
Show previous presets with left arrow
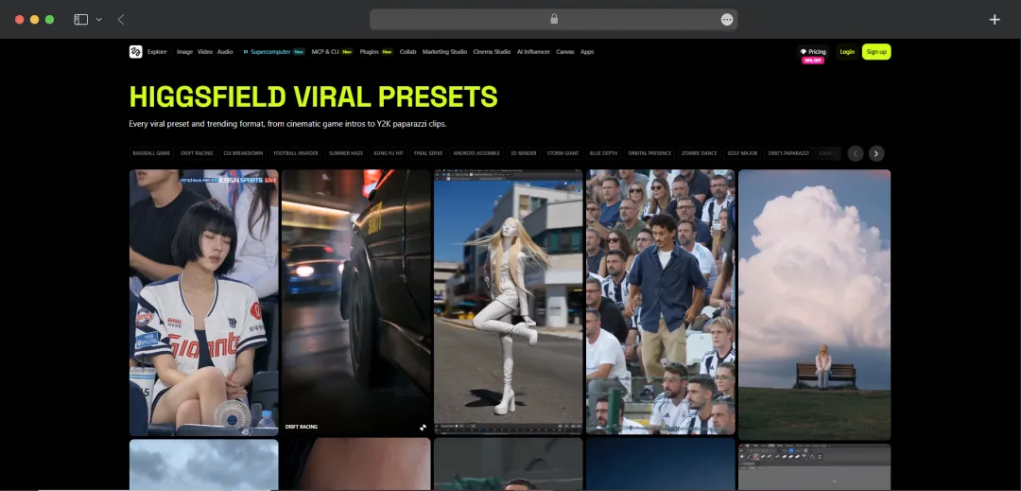856,153
